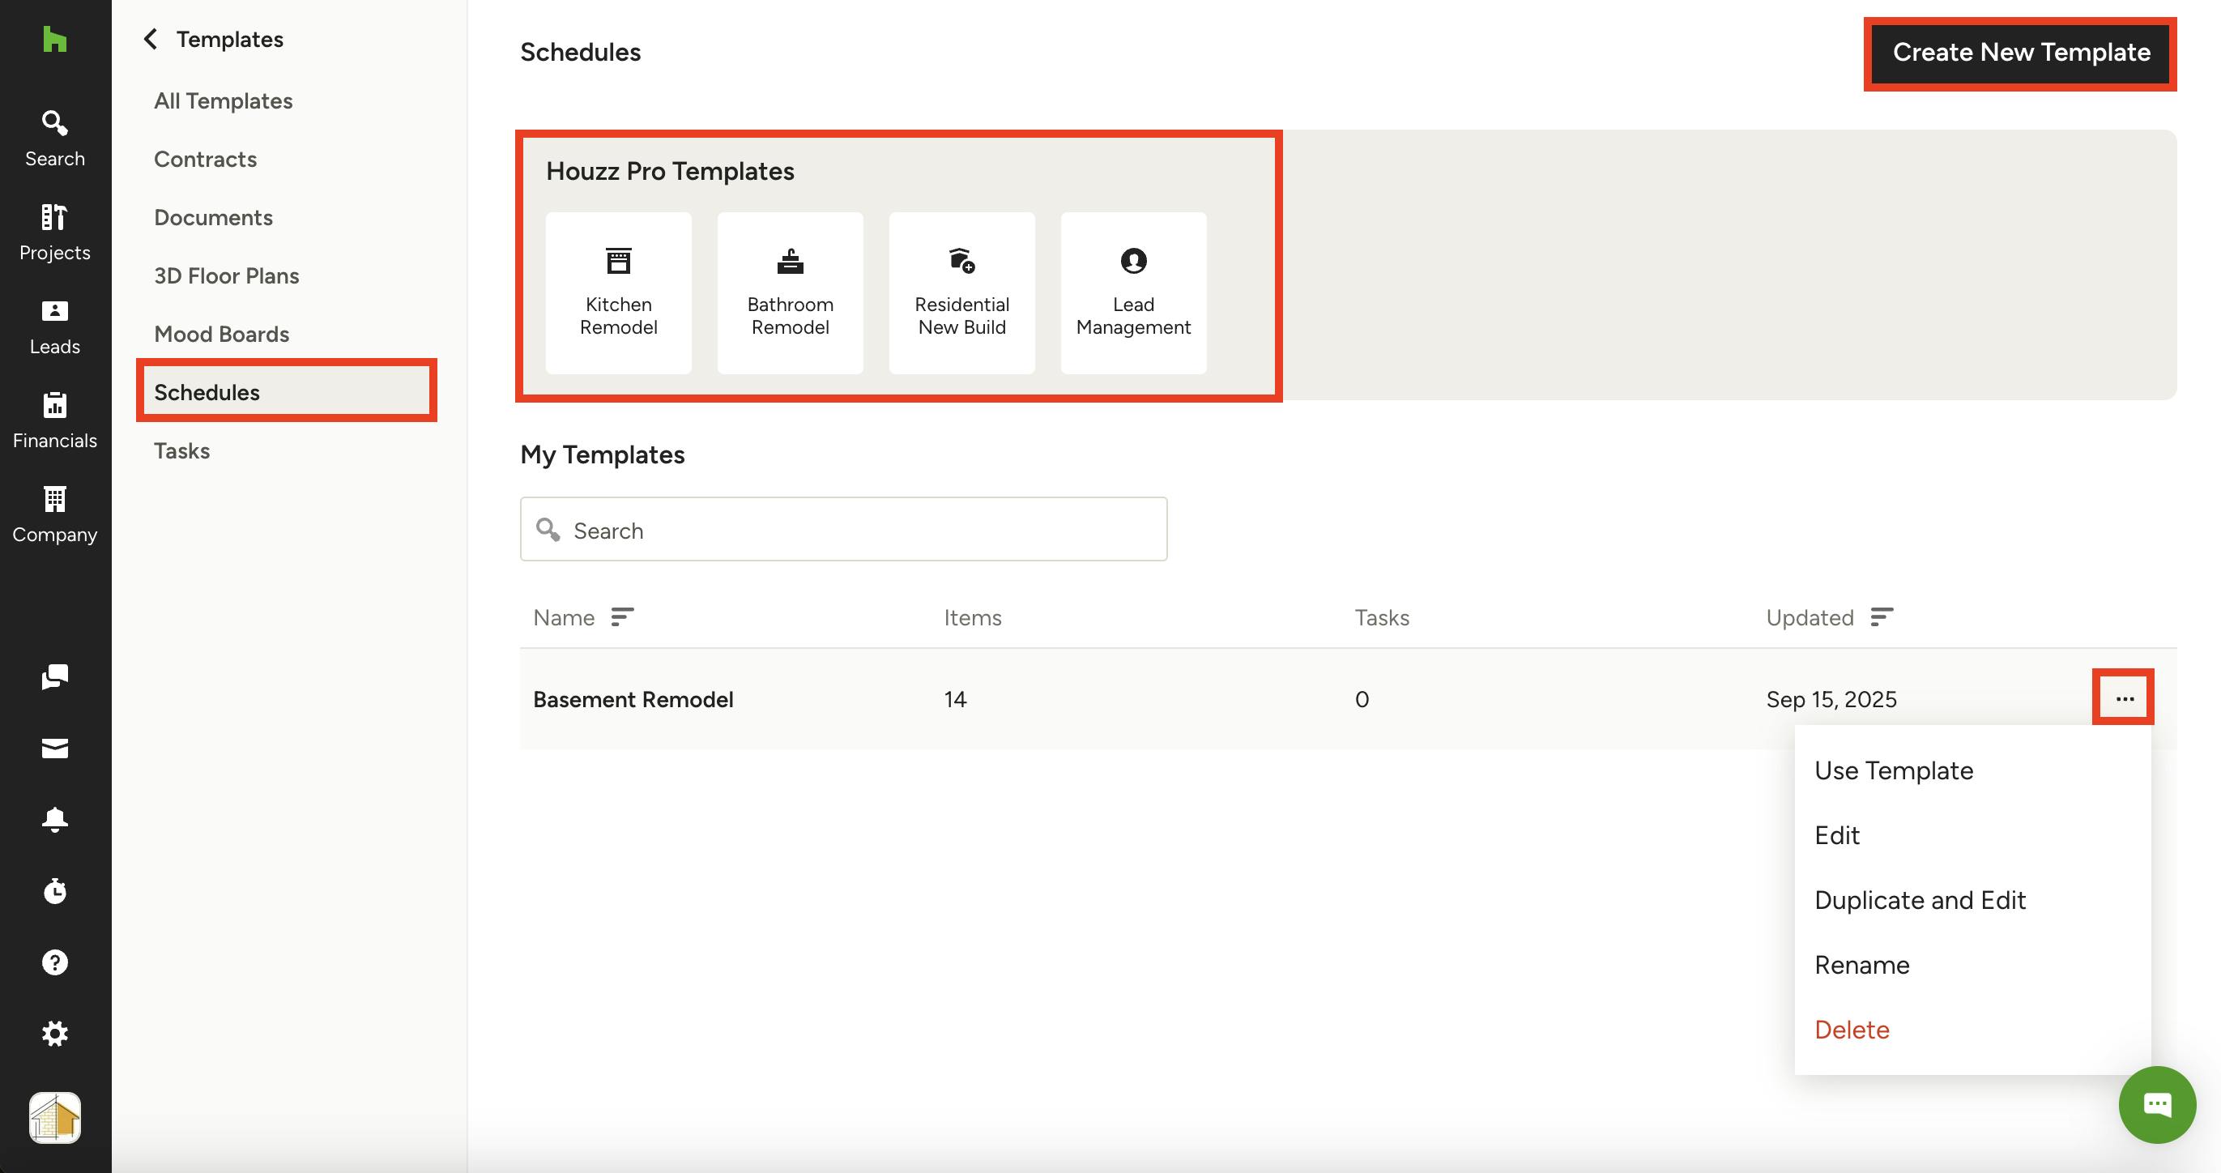Viewport: 2221px width, 1173px height.
Task: Open the Projects section in sidebar
Action: (x=54, y=232)
